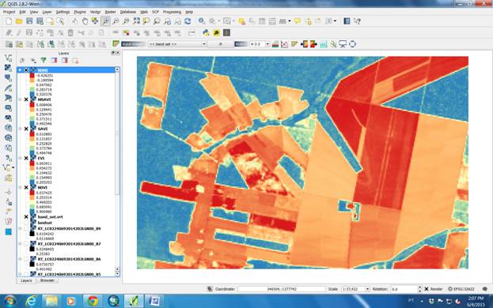Screen dimensions: 493x308
Task: Click red color swatch under EVI layer
Action: click(32, 163)
